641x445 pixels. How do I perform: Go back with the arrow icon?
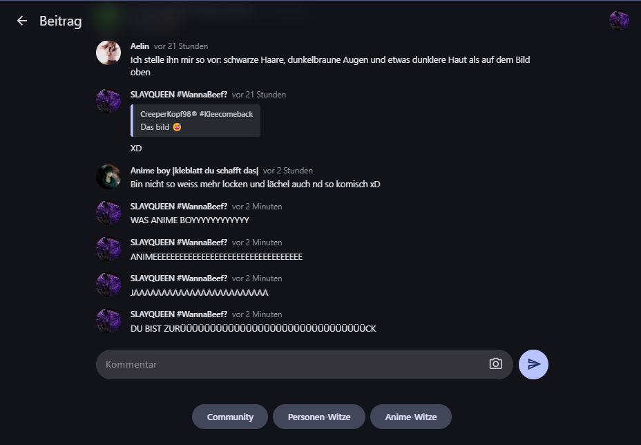pos(22,21)
